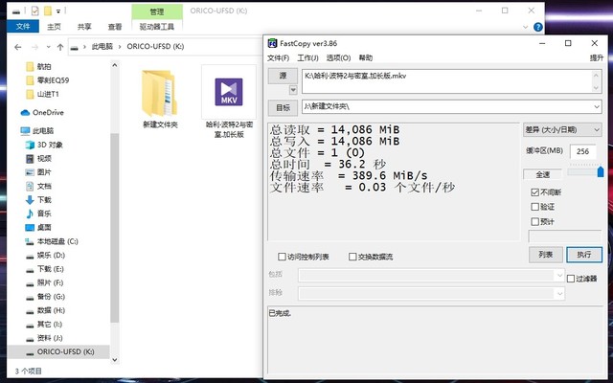The height and width of the screenshot is (383, 613).
Task: Open the 音乐 music library in sidebar
Action: pos(44,214)
